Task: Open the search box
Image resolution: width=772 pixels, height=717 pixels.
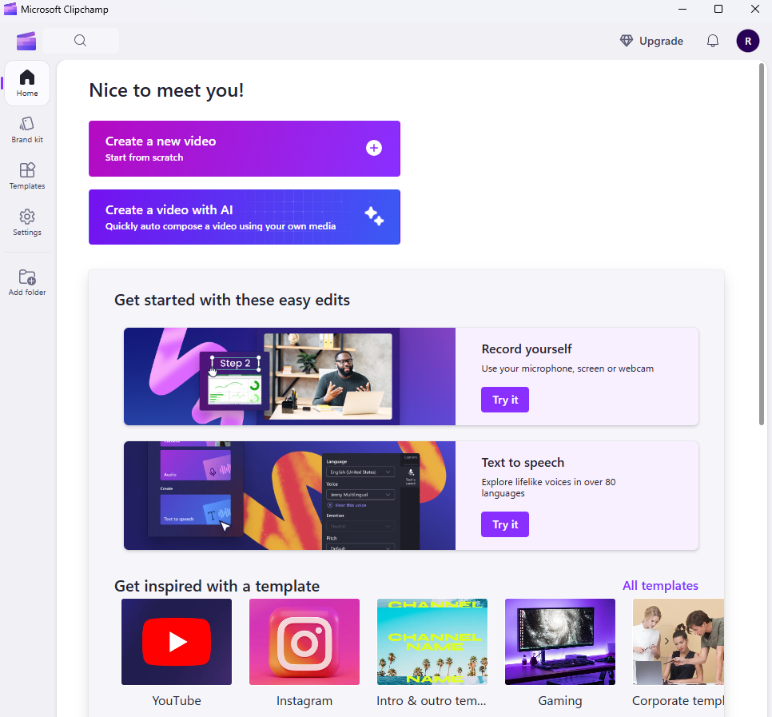Action: 80,41
